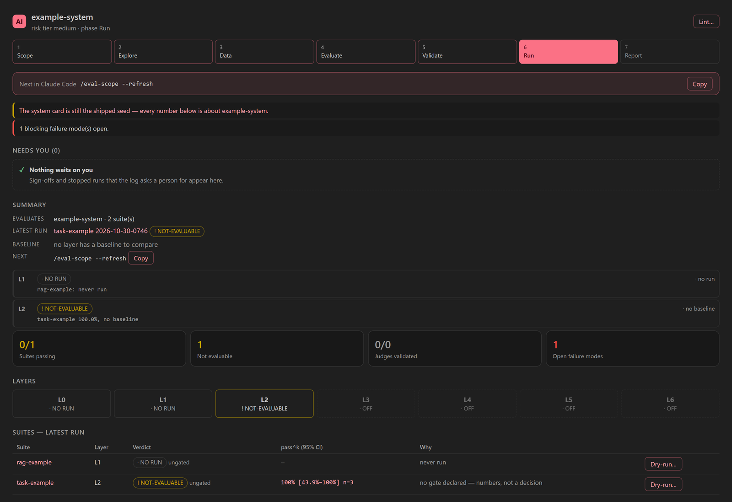Select the L1 layer tile
Screen dimensions: 732x502
pyautogui.click(x=163, y=404)
